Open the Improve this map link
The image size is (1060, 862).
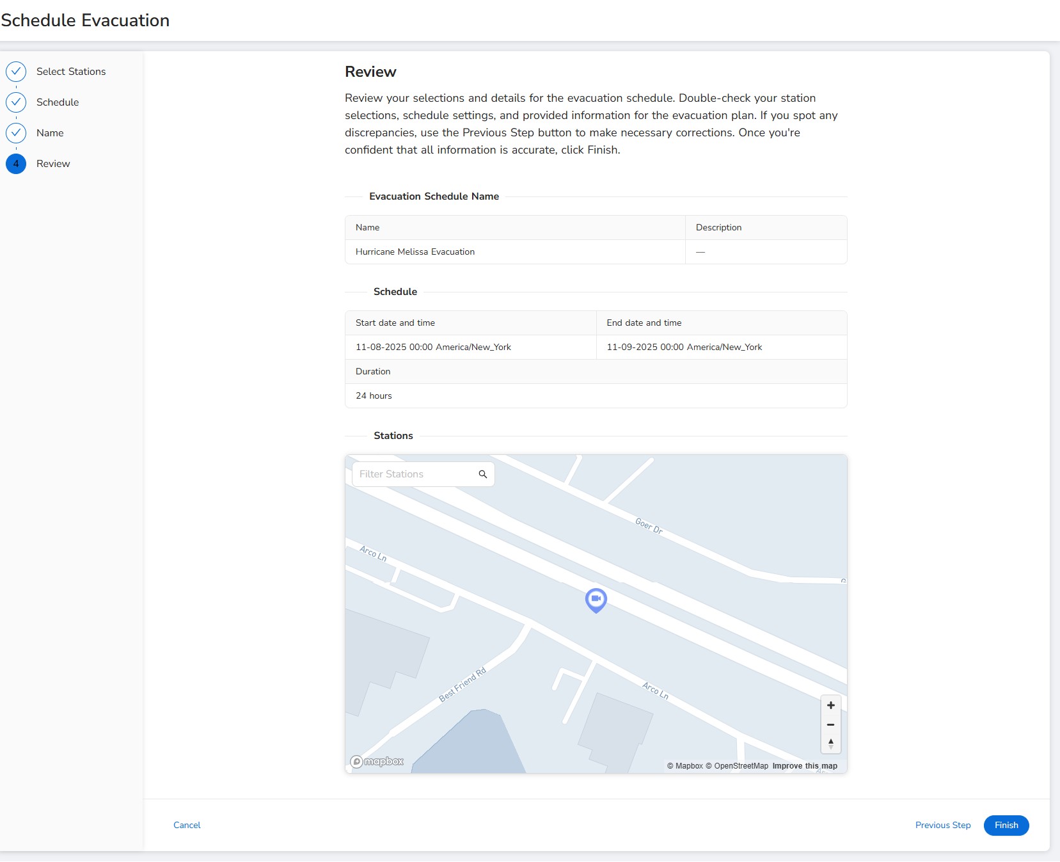coord(804,766)
